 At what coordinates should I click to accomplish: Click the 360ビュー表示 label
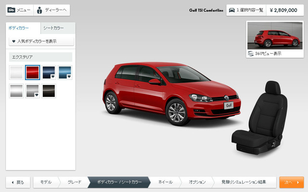(x=268, y=53)
